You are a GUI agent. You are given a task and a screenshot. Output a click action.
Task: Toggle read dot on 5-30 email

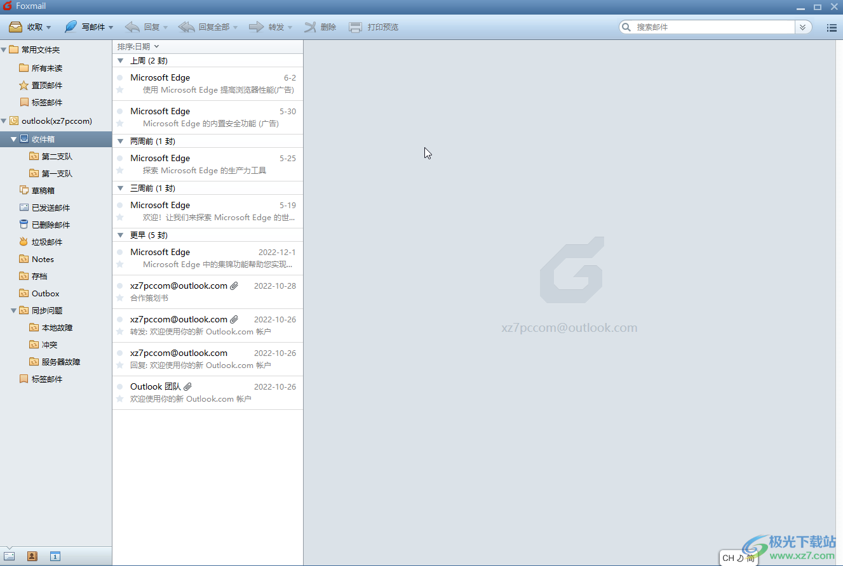pyautogui.click(x=119, y=111)
